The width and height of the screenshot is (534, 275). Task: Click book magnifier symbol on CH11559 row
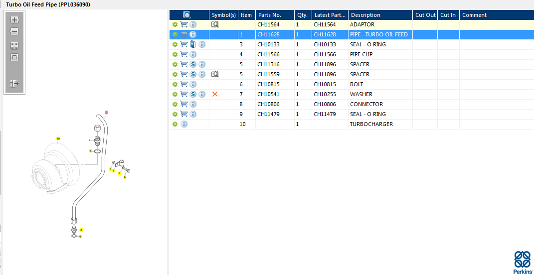(x=214, y=74)
